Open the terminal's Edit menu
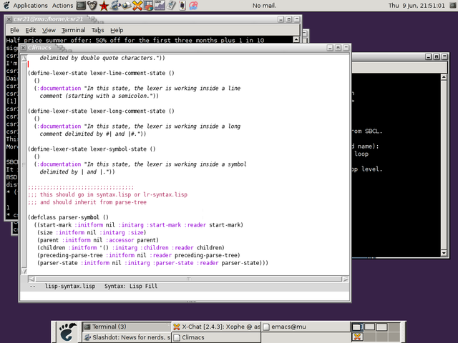Viewport: 458px width, 343px height. [30, 30]
